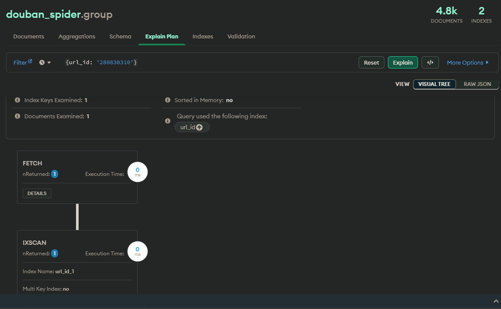This screenshot has height=309, width=501.
Task: Switch to the Aggregations tab
Action: (x=77, y=36)
